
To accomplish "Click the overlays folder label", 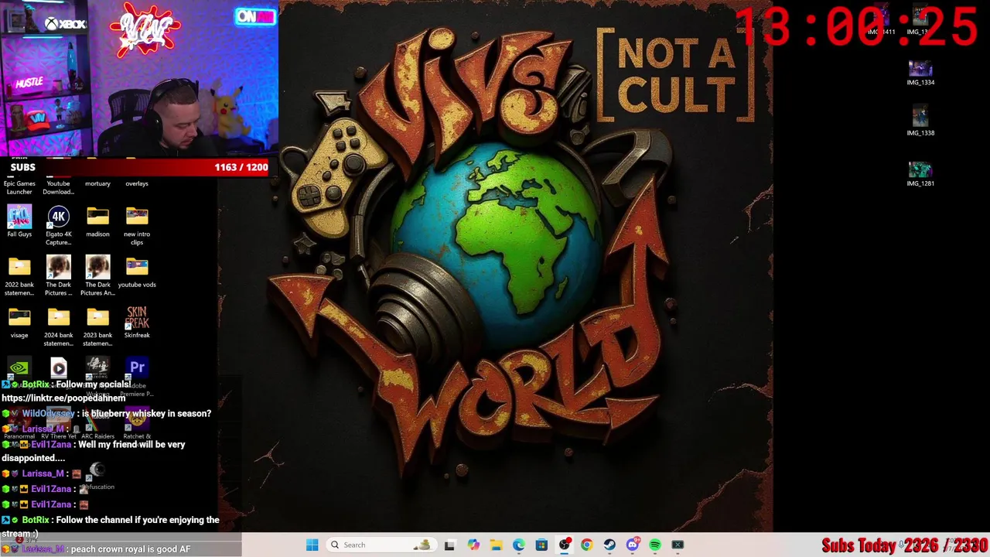I will pos(137,183).
